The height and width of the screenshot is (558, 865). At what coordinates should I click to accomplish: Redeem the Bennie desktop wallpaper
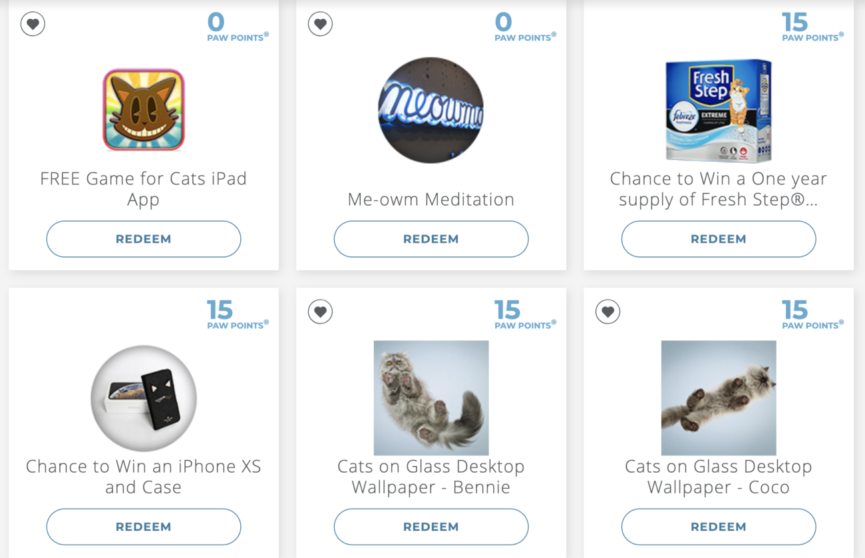click(x=431, y=526)
